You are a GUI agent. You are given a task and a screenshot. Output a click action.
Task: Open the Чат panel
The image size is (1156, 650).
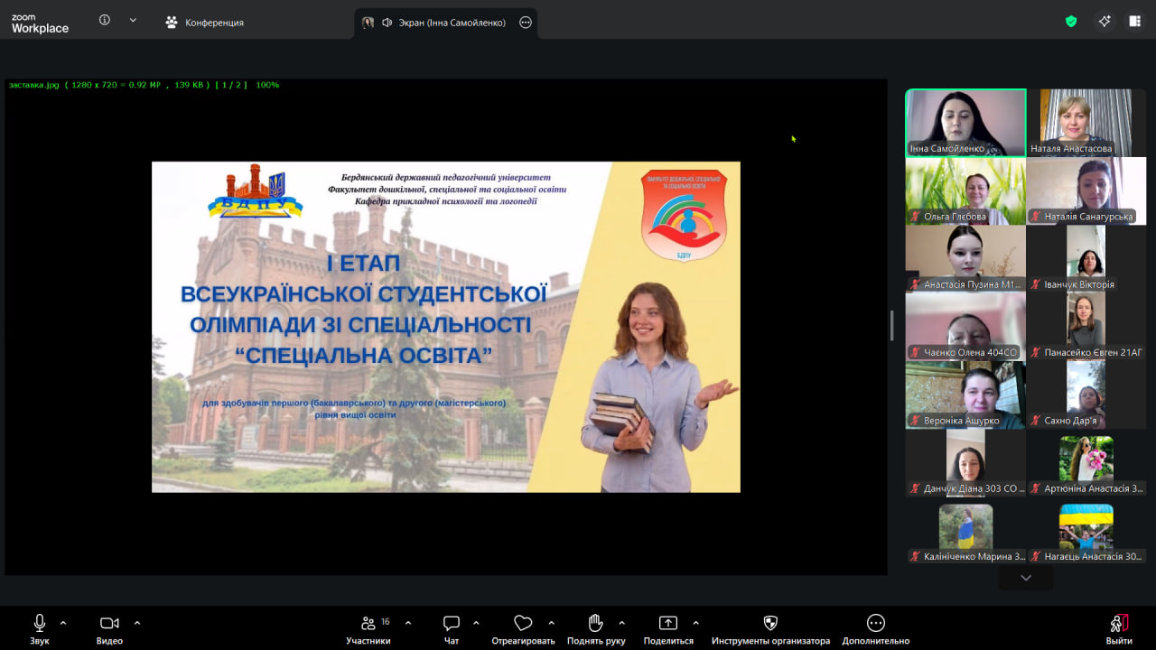tap(452, 628)
